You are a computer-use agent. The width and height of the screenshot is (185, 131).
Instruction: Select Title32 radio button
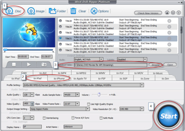click(60, 44)
